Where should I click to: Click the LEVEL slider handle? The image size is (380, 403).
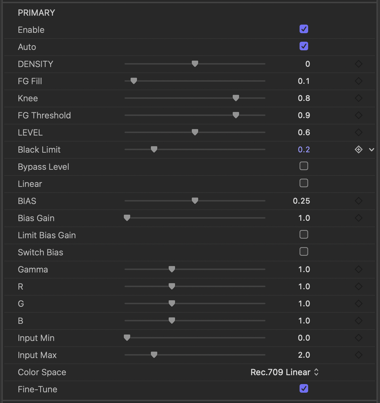click(x=195, y=132)
